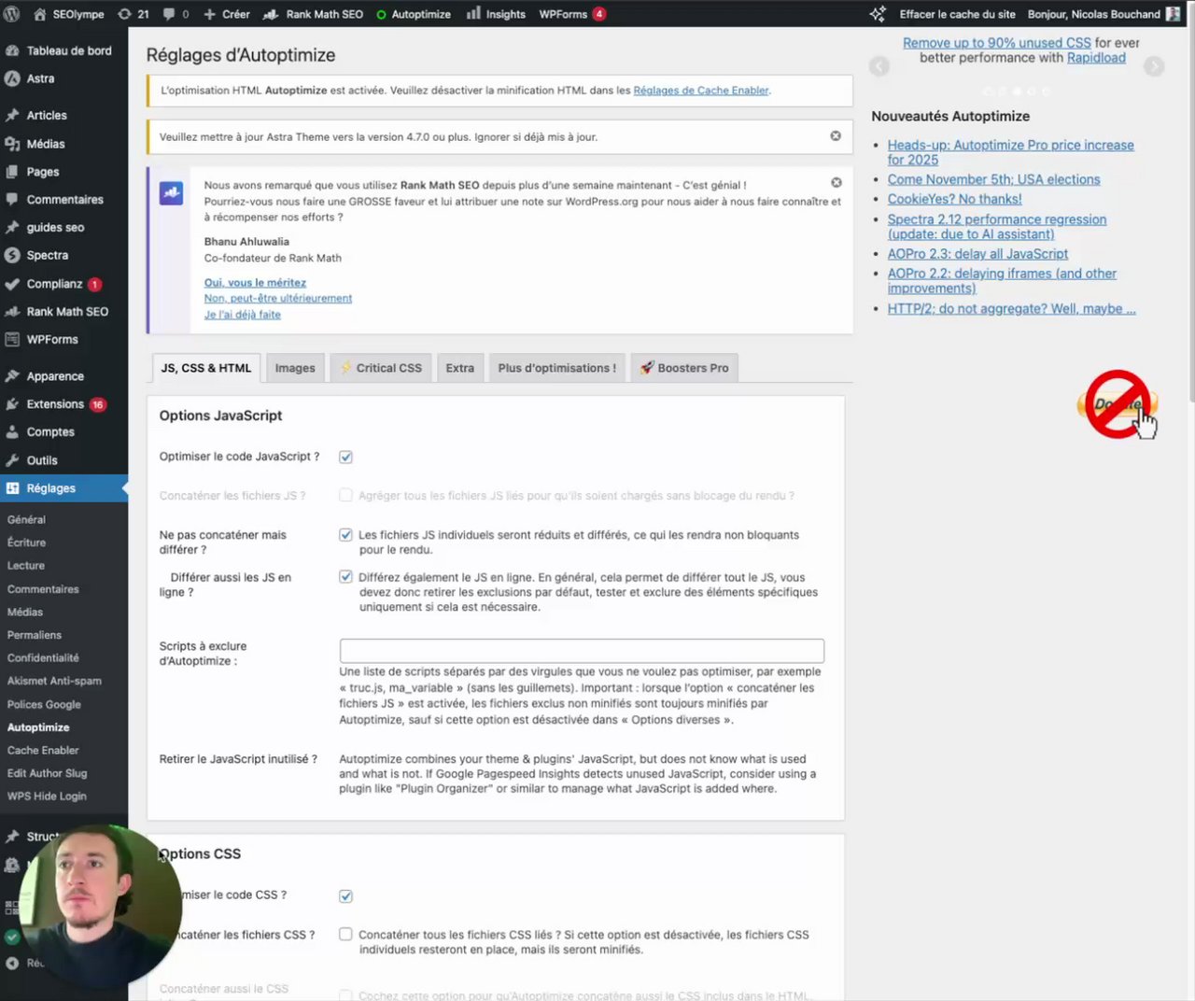The width and height of the screenshot is (1195, 1001).
Task: Toggle Optimiser le code JavaScript checkbox
Action: 345,457
